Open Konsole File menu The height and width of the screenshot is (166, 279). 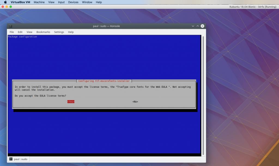click(12, 32)
